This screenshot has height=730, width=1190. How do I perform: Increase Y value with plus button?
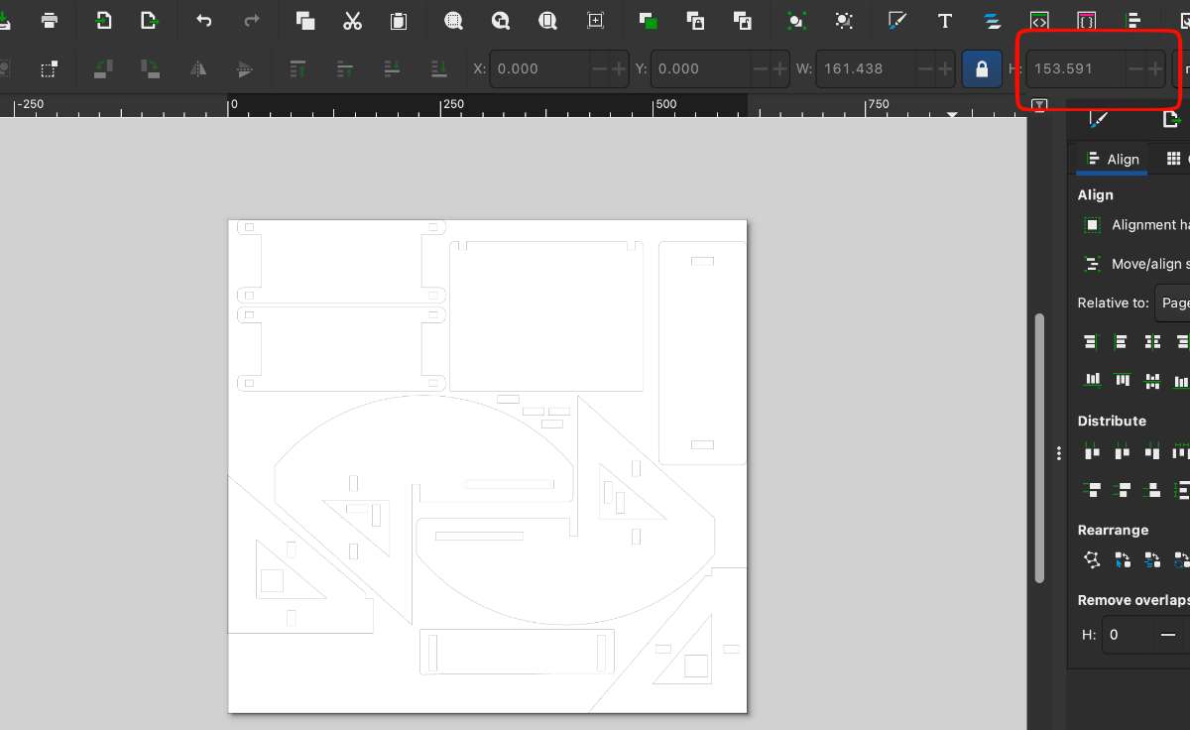tap(780, 68)
